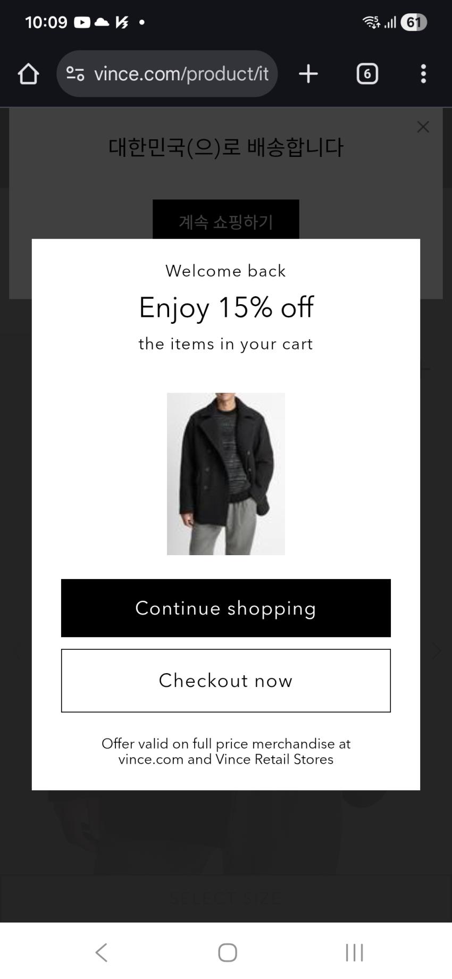The image size is (452, 979).
Task: Open the tab switcher showing 6
Action: 367,74
